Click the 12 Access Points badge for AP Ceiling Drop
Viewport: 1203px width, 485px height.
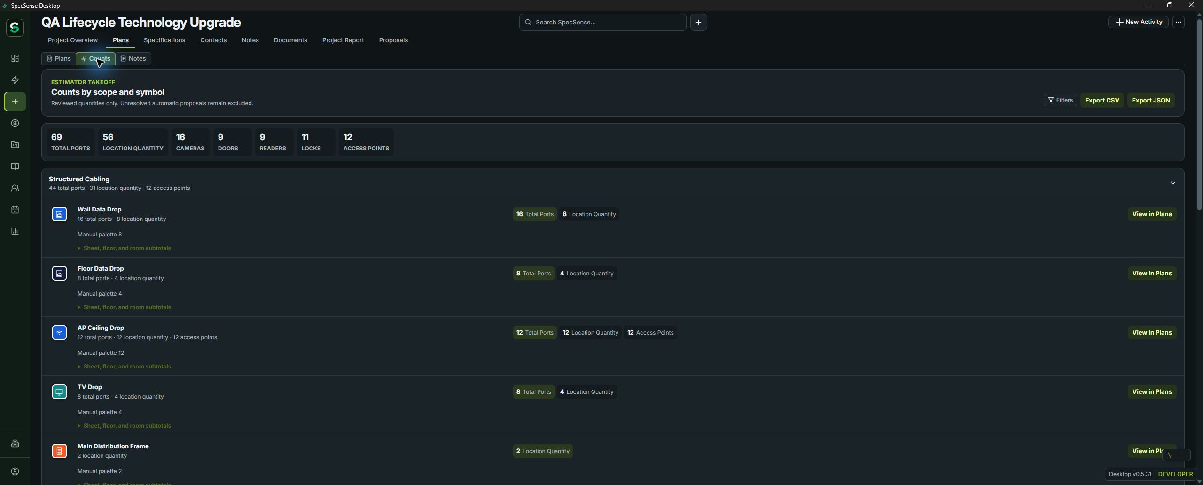(650, 333)
